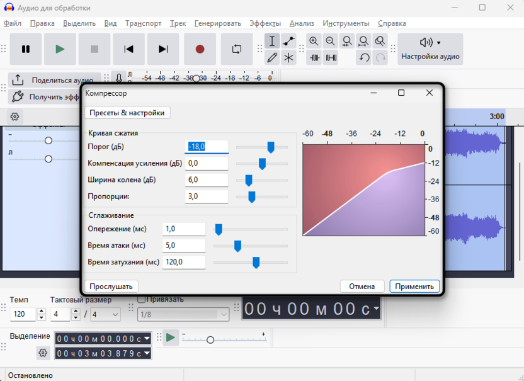Screen dimensions: 524x381
Task: Open the Генерировать menu
Action: click(x=217, y=23)
